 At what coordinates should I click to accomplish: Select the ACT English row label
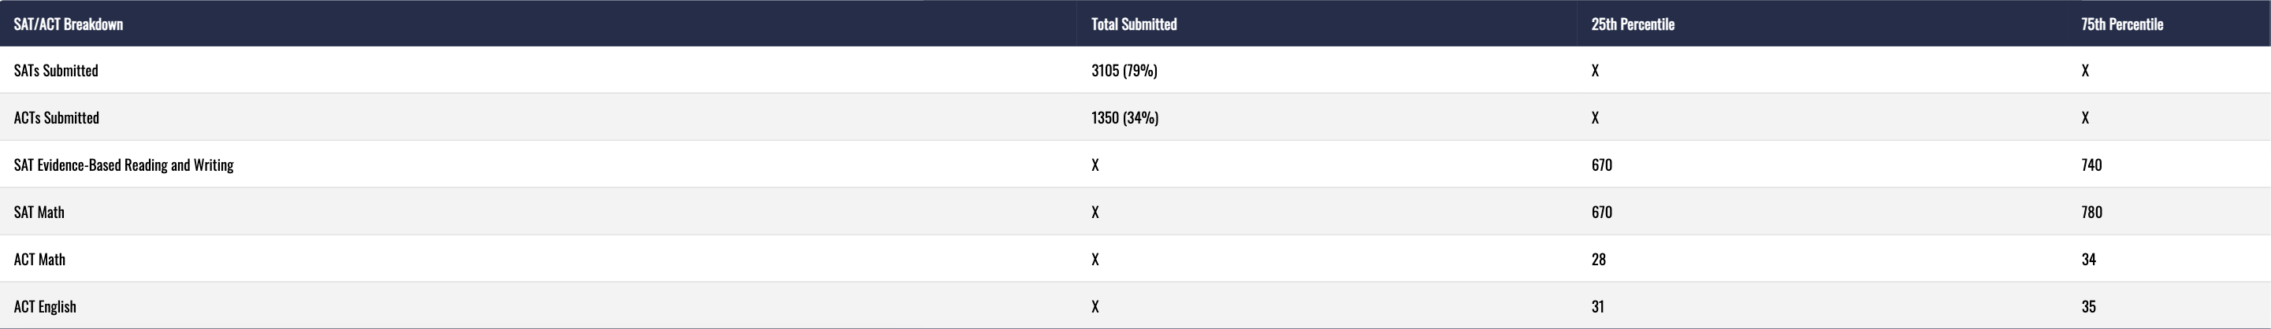pos(45,307)
